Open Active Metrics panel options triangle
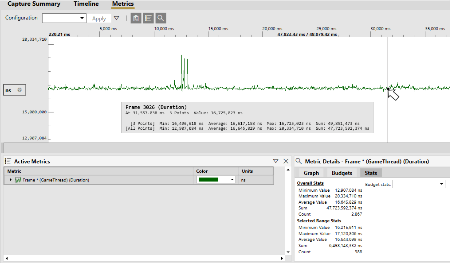452x263 pixels. click(275, 161)
